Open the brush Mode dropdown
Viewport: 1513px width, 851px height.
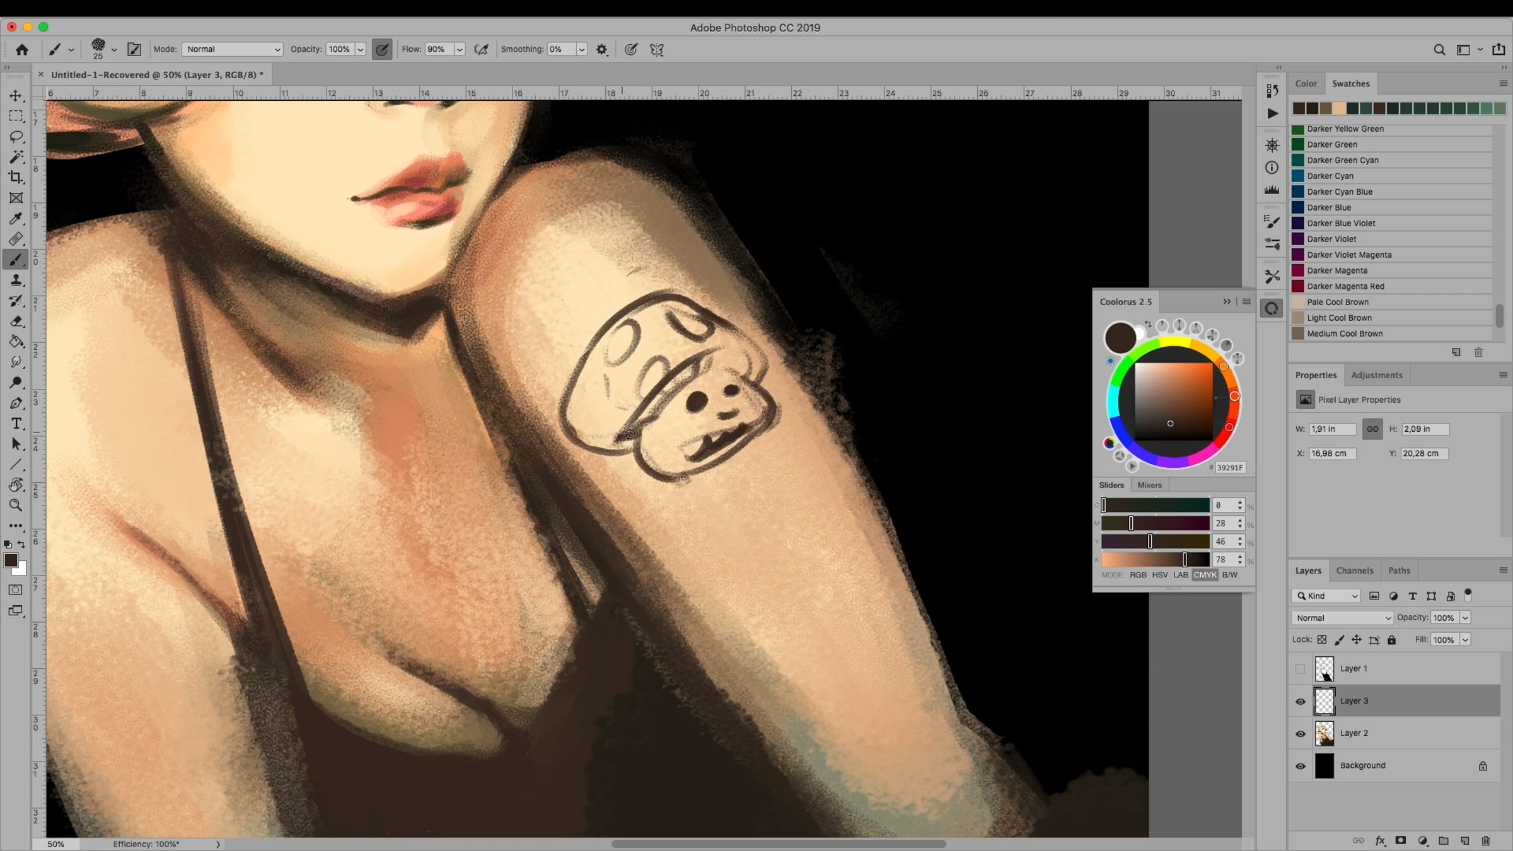tap(232, 49)
